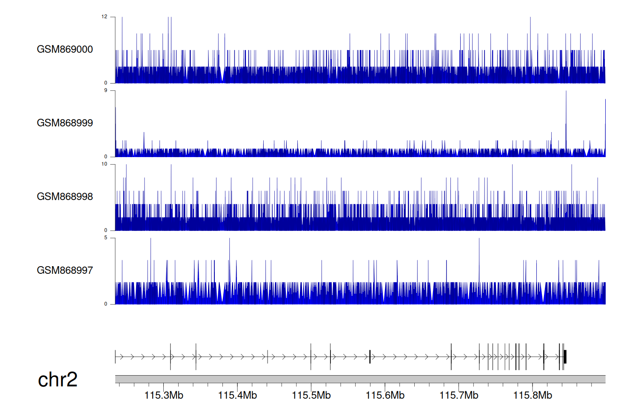Click the 115.3Mb axis tick label
Viewport: 638px width, 416px height.
164,395
